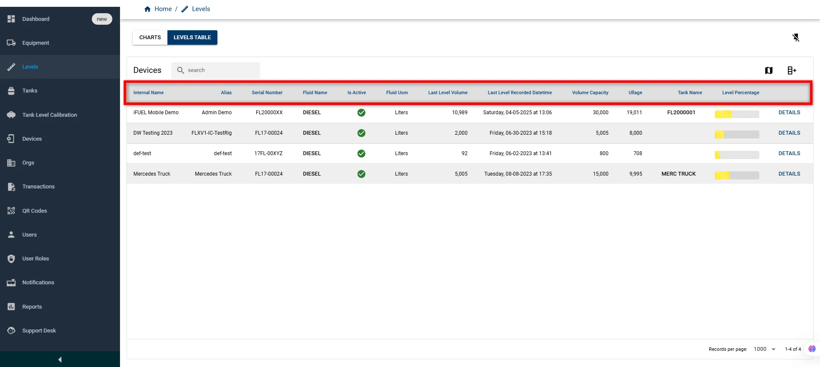Click the User Roles shield icon
This screenshot has width=820, height=367.
point(12,258)
